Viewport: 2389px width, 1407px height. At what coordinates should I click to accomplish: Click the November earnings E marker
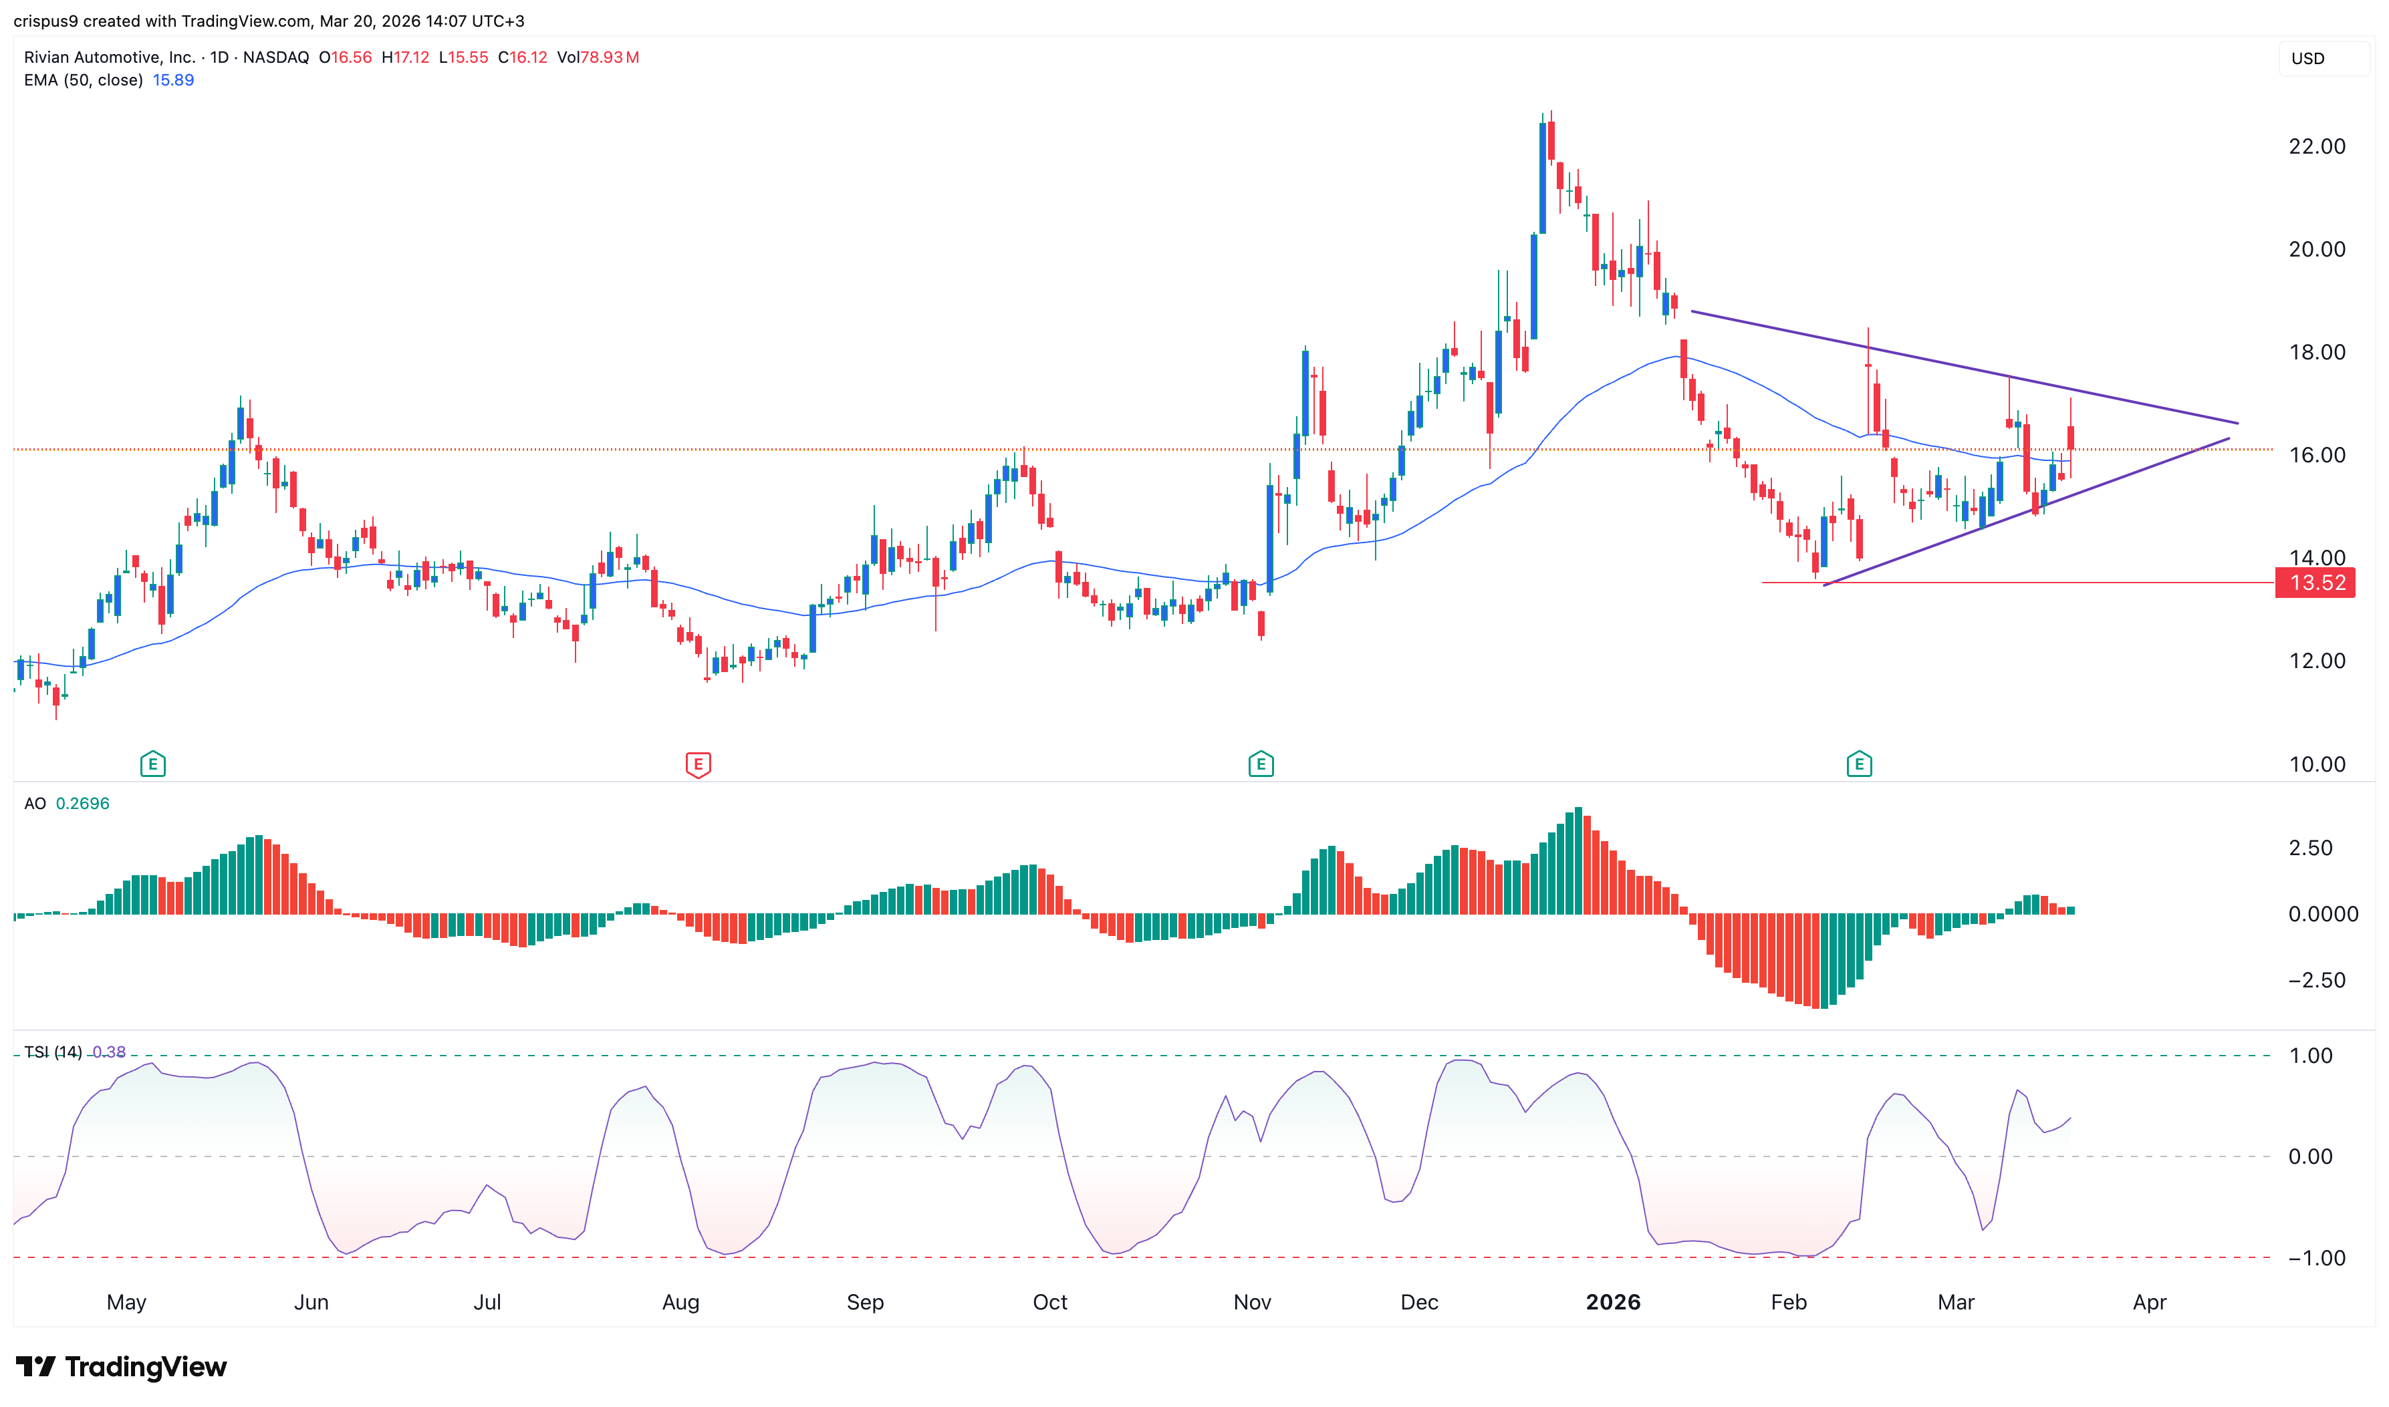[1261, 764]
